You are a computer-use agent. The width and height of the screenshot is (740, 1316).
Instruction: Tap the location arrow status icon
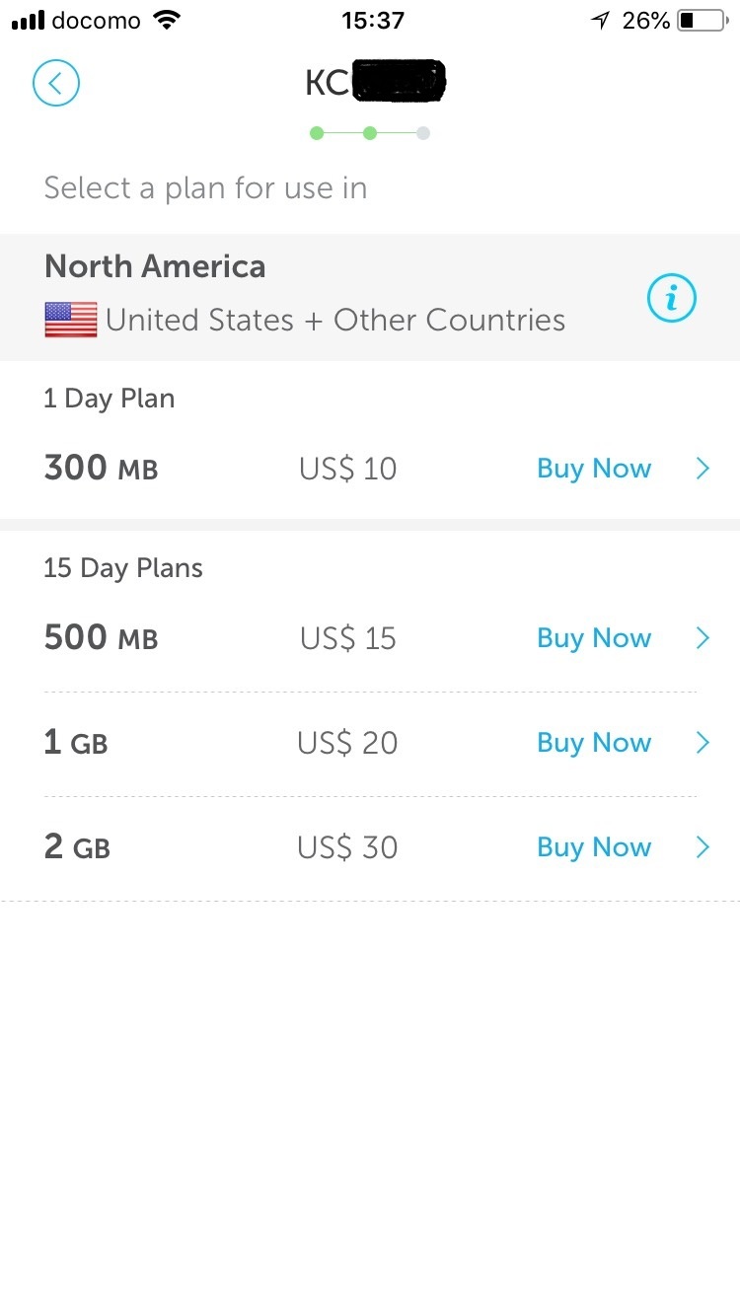[x=600, y=21]
